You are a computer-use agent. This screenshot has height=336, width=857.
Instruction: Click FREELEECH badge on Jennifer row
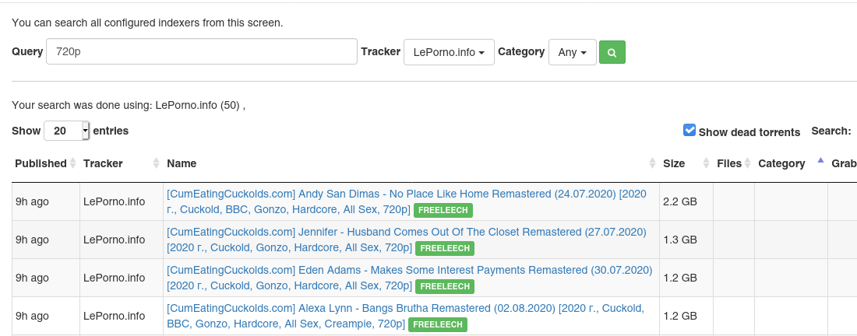tap(444, 248)
